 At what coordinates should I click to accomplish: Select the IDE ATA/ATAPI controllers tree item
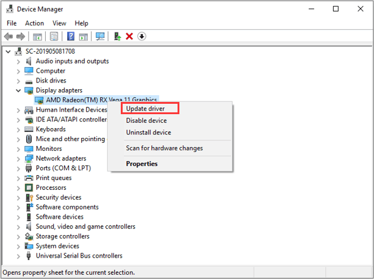pos(71,119)
